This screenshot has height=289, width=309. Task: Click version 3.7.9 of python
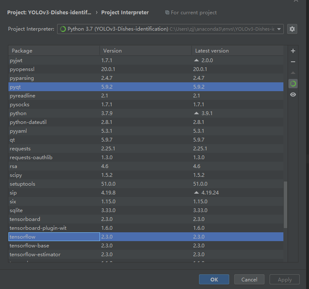[107, 113]
